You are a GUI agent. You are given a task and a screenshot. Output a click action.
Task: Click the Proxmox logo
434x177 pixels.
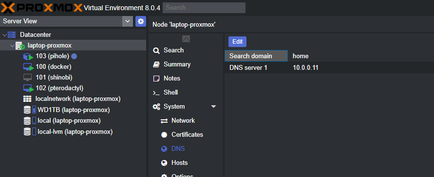tap(41, 7)
